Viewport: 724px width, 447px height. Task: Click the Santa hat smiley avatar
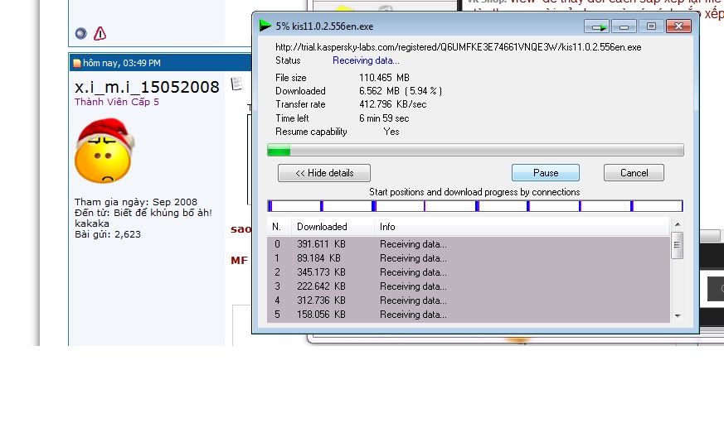click(104, 151)
